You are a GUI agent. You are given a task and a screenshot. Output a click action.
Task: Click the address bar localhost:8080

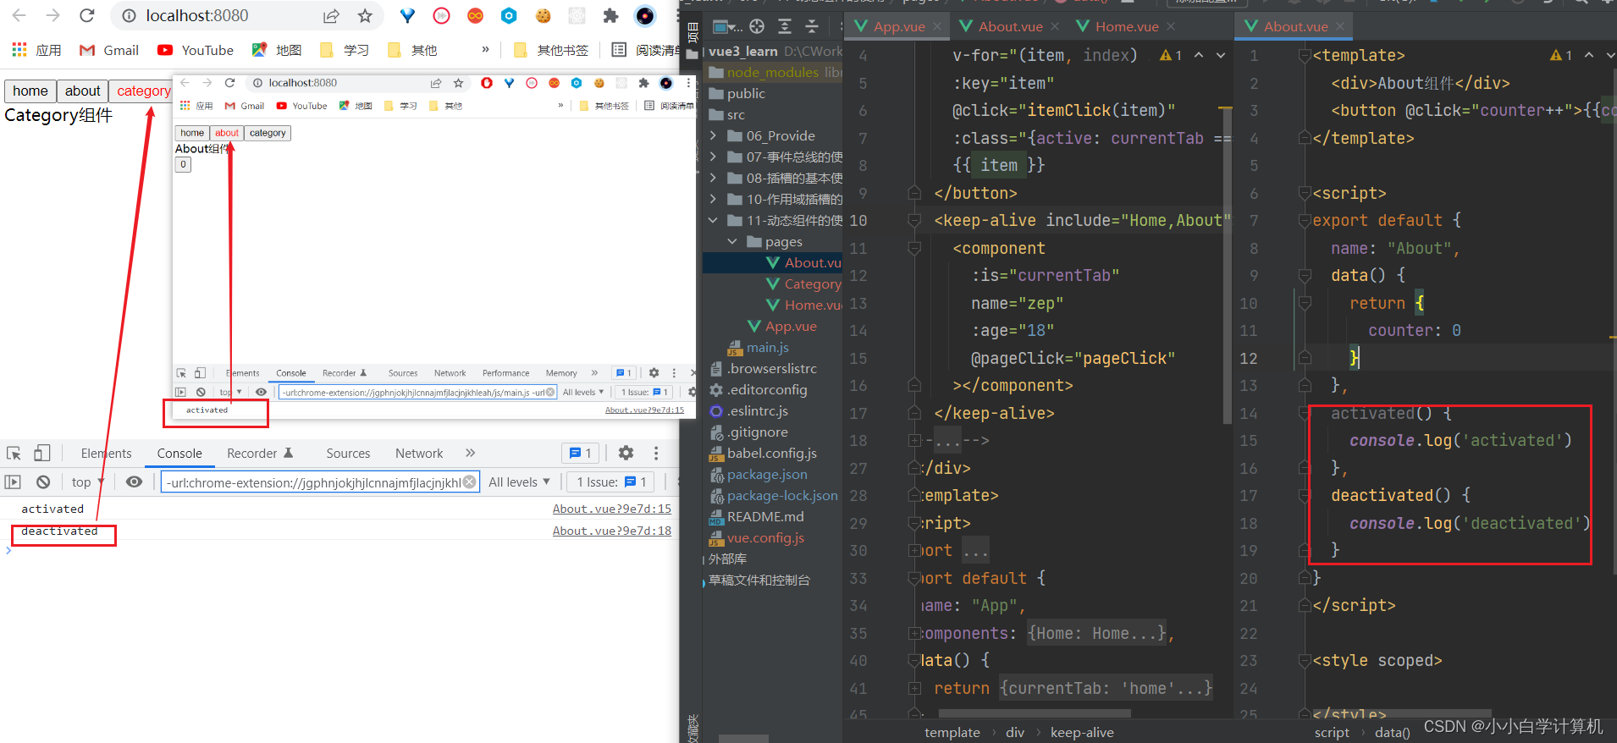pos(197,15)
